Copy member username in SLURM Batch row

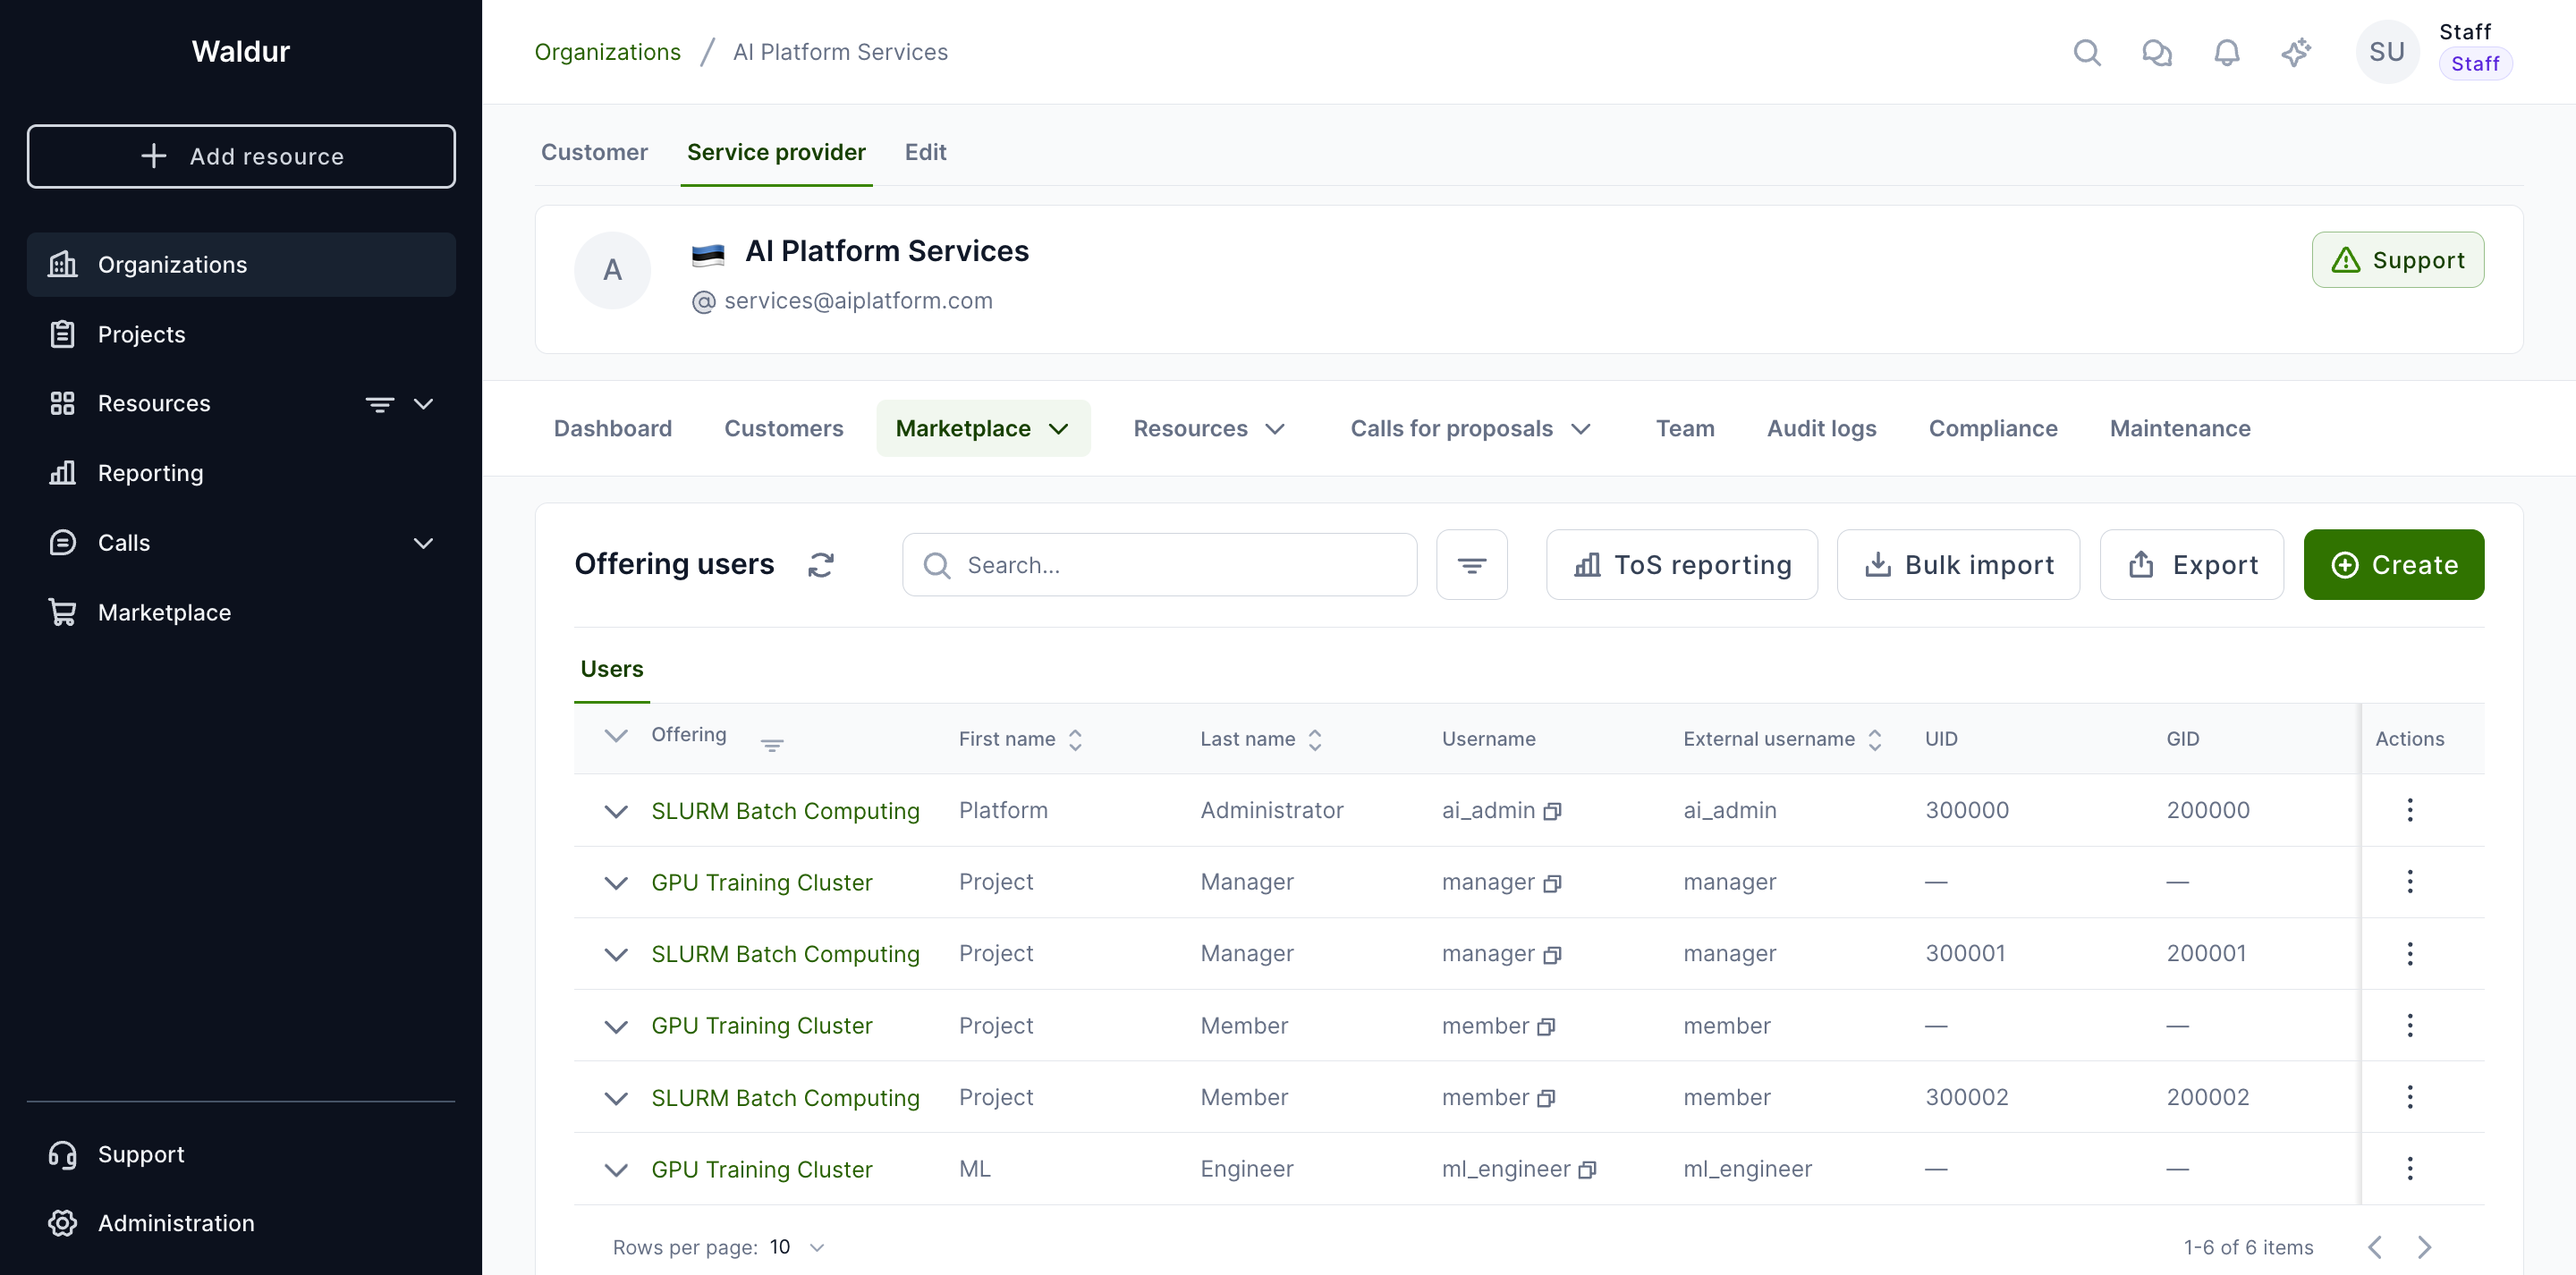[1546, 1098]
